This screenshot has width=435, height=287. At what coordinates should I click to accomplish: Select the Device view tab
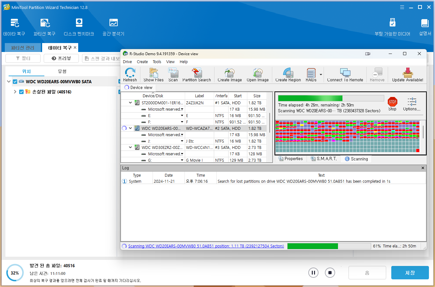tap(139, 87)
